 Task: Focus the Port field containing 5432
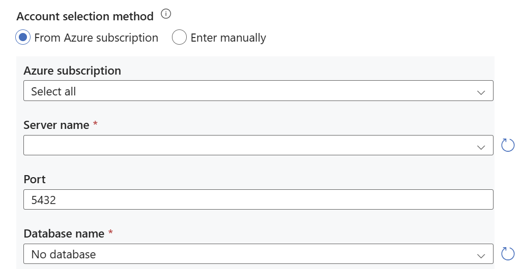[x=258, y=200]
